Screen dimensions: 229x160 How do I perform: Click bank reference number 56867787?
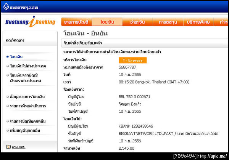(x=127, y=67)
